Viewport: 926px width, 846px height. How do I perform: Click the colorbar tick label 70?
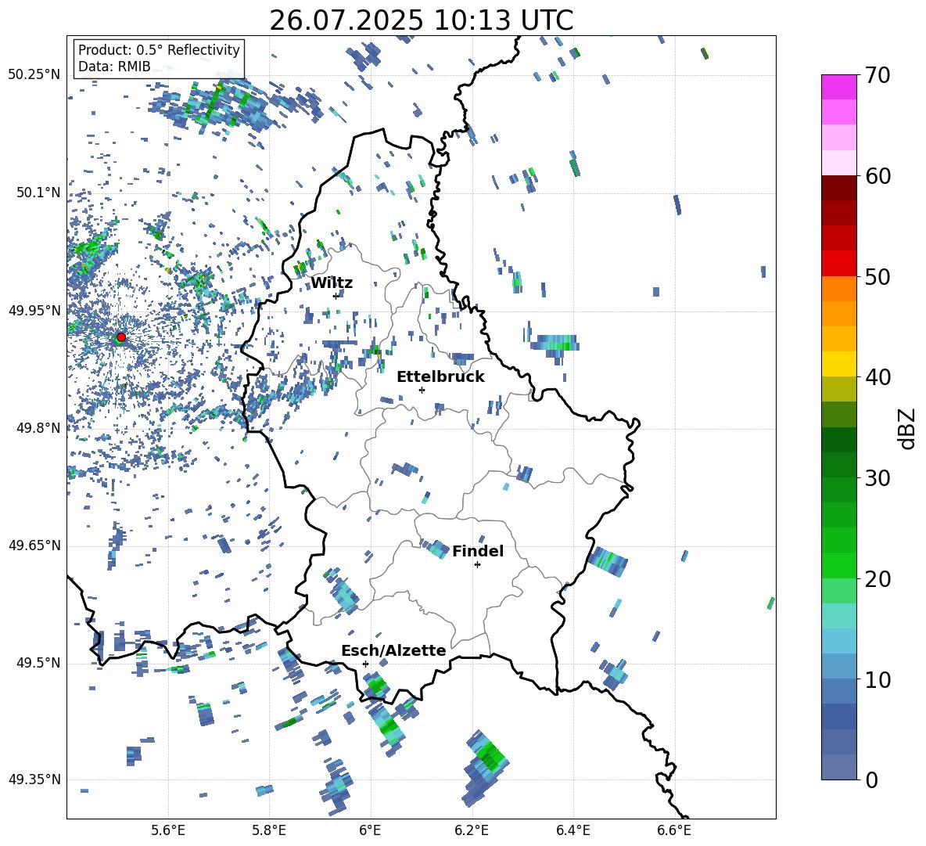point(878,76)
